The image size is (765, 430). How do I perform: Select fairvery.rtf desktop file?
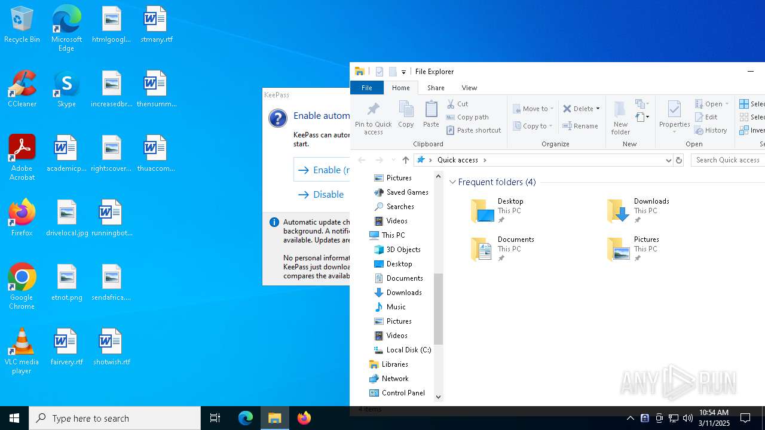click(x=67, y=348)
